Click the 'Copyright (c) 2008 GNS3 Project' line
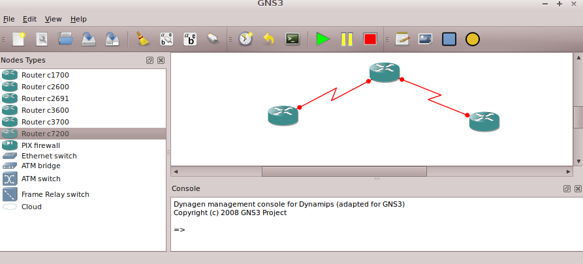This screenshot has height=264, width=583. click(230, 213)
